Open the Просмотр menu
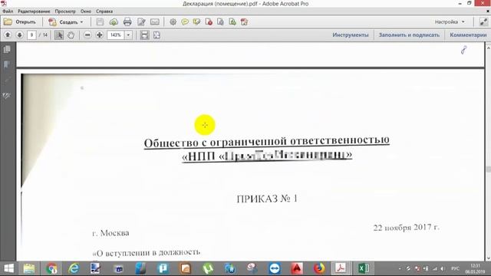The height and width of the screenshot is (276, 491). click(x=65, y=11)
